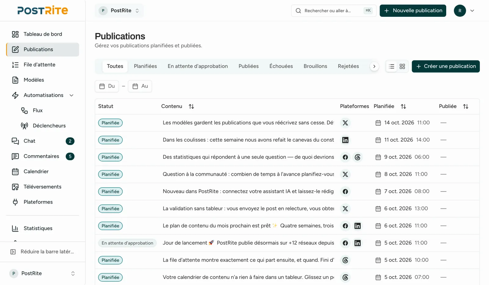Image resolution: width=489 pixels, height=285 pixels.
Task: Click LinkedIn icon on 11 oct. 2026 row
Action: [x=345, y=140]
